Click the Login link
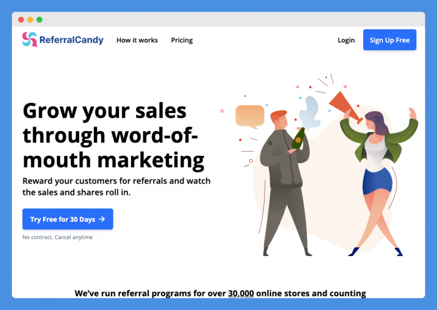This screenshot has height=310, width=437. pos(346,40)
